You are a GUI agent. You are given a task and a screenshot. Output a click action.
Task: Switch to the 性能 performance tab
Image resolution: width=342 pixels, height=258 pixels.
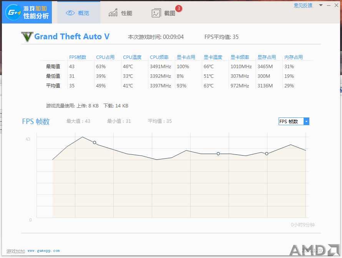120,13
